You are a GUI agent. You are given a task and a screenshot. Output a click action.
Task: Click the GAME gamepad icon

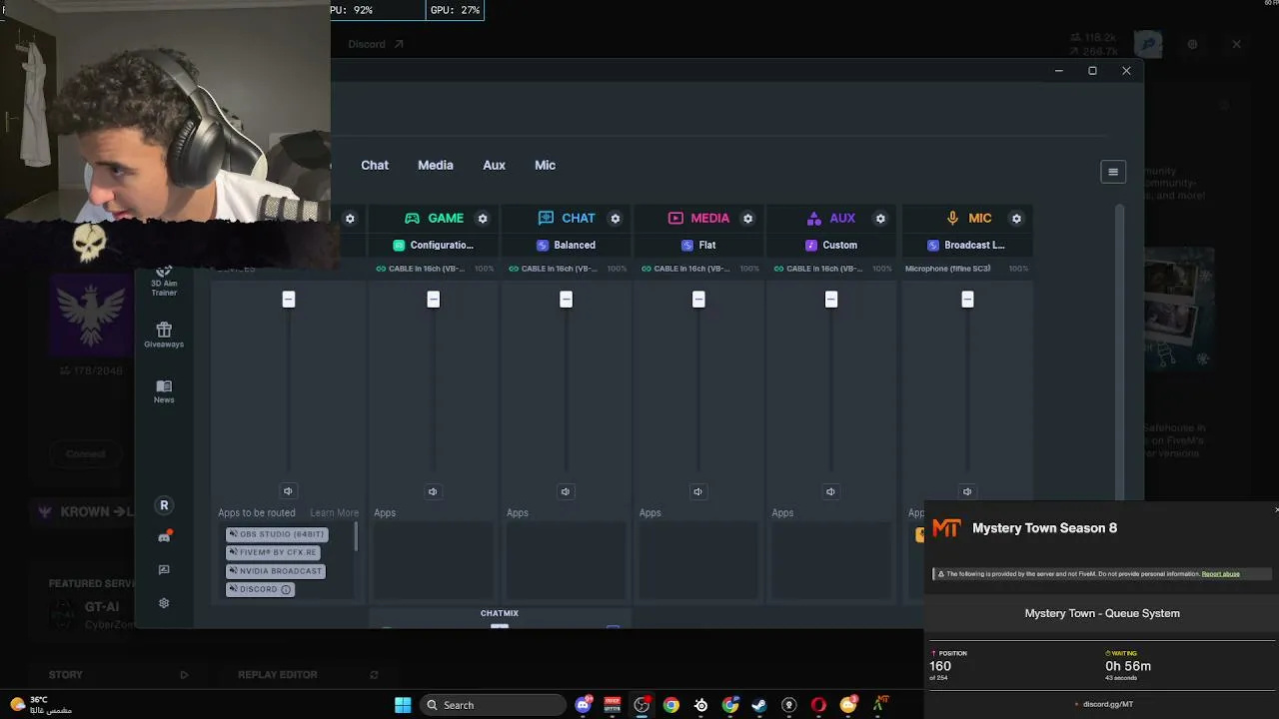[x=412, y=219]
